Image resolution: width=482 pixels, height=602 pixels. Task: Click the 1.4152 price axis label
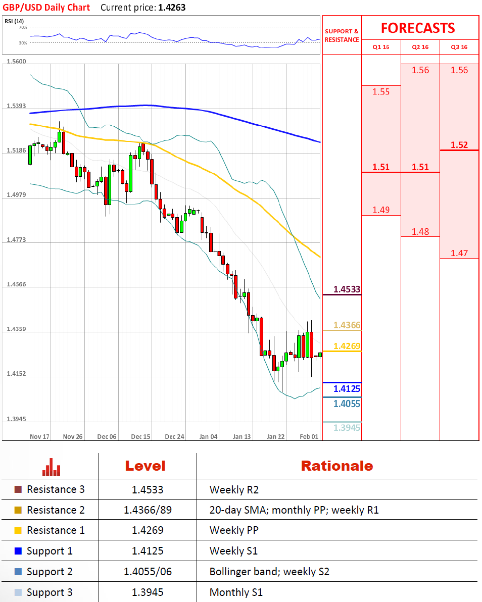tap(17, 373)
